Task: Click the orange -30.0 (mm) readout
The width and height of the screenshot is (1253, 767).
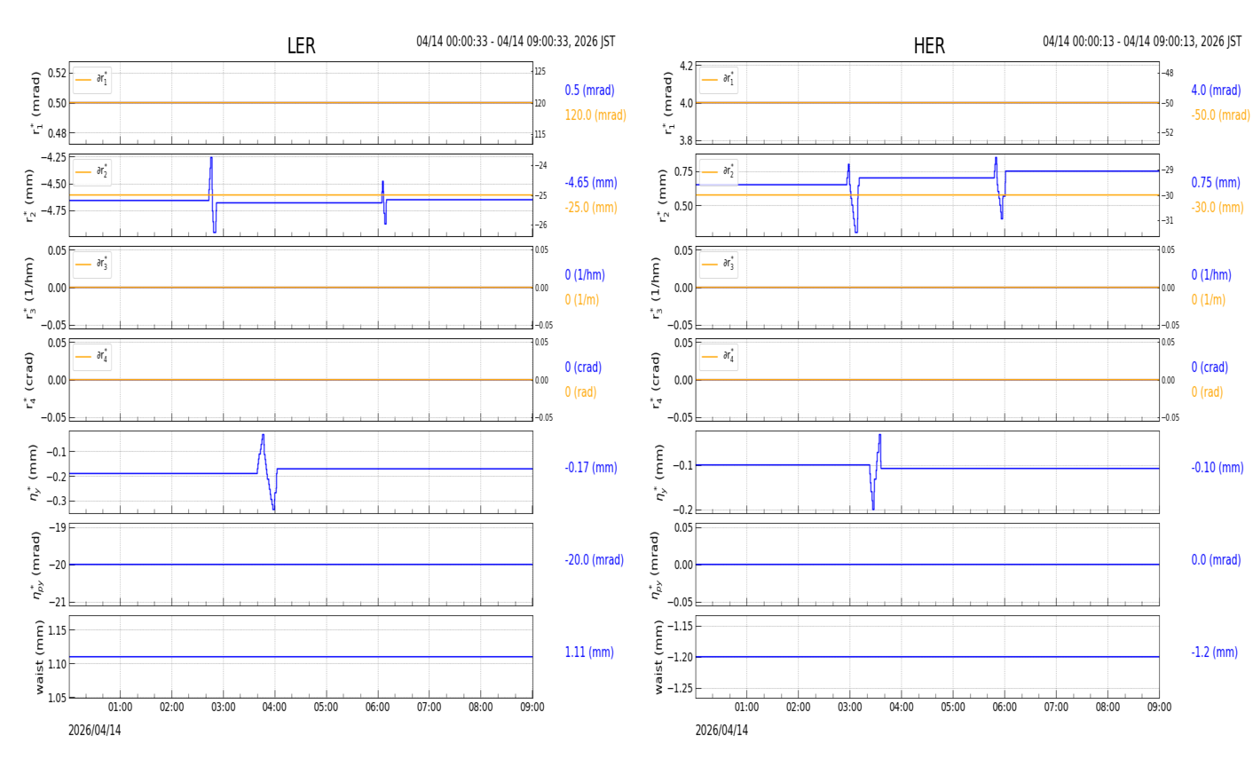Action: (x=1218, y=207)
